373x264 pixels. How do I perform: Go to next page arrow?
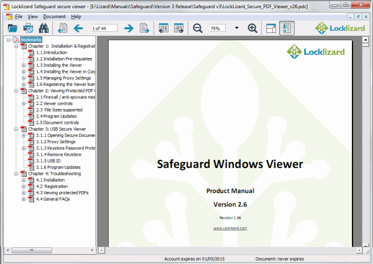129,28
